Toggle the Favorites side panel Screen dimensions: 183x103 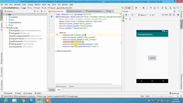[1, 72]
